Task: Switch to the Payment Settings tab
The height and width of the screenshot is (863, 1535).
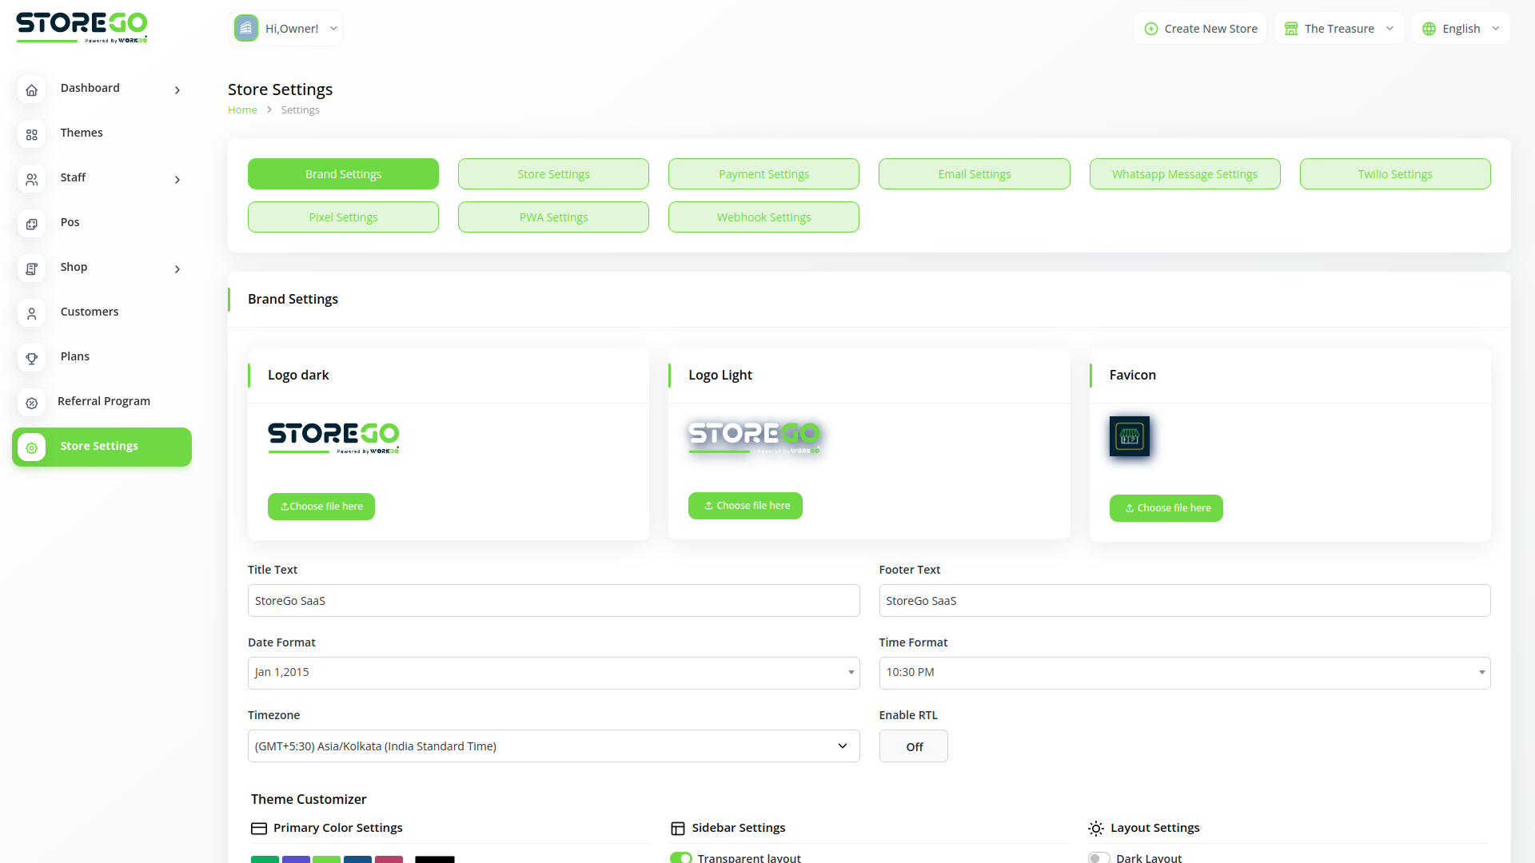Action: (x=764, y=173)
